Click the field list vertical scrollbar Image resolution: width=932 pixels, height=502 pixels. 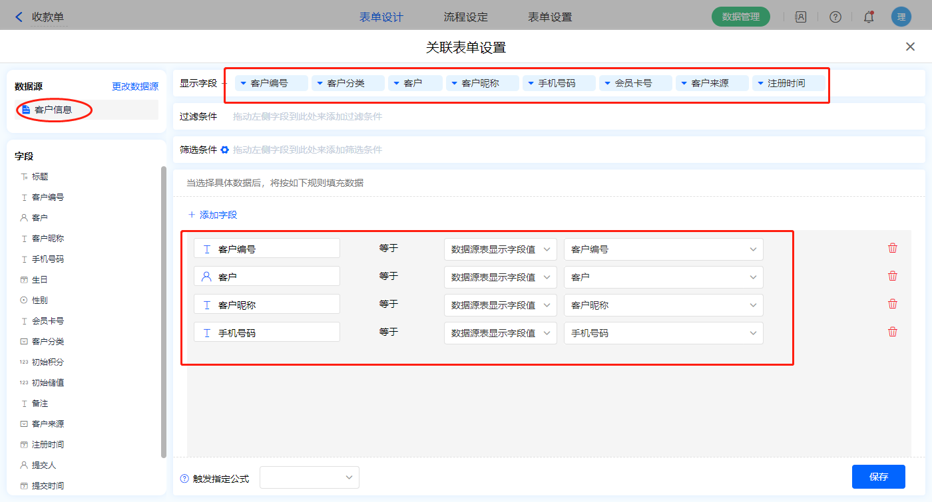pos(164,313)
